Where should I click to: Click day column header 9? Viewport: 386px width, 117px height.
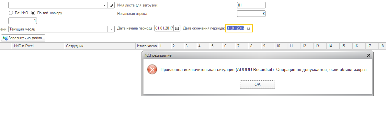tap(268, 46)
